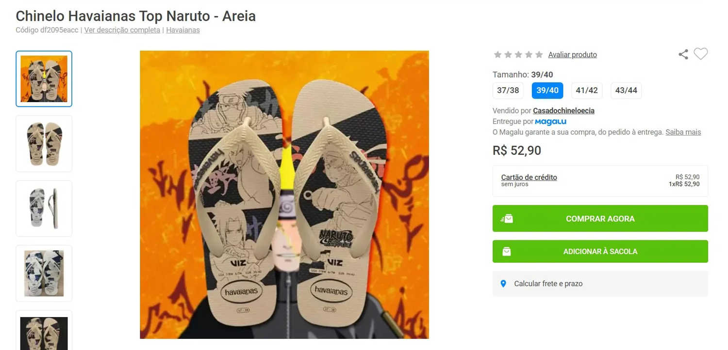
Task: Open the Havaianas brand page
Action: coord(183,30)
